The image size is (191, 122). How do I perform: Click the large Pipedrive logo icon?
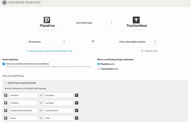pos(47,20)
